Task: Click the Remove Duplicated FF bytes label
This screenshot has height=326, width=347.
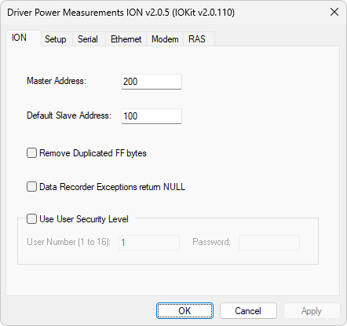Action: [x=93, y=153]
